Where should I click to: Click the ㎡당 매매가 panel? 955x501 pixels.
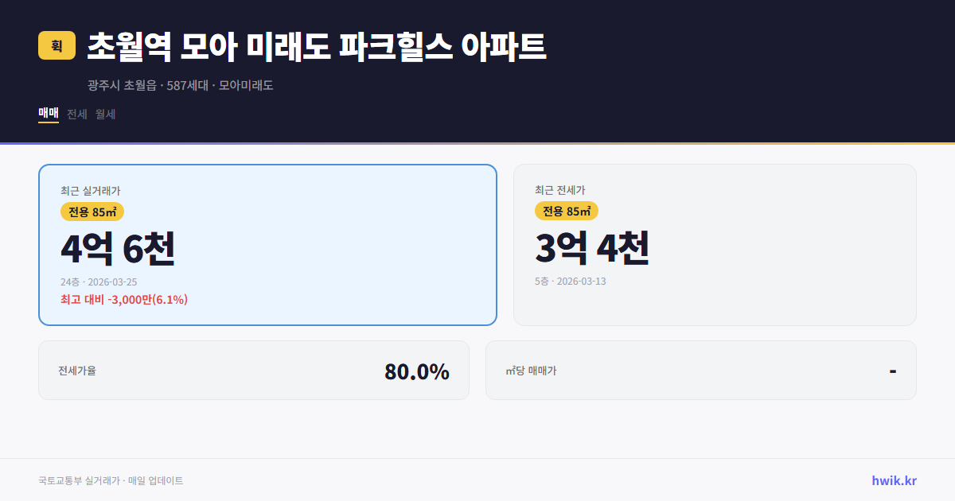(700, 370)
